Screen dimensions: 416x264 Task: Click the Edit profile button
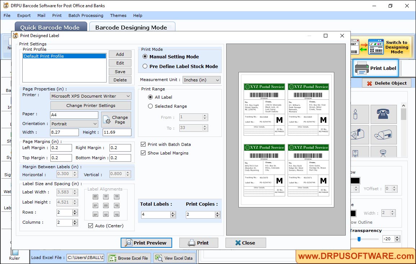click(120, 63)
